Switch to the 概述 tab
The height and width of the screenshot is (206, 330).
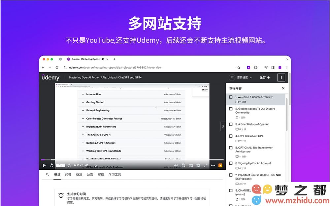click(x=57, y=175)
